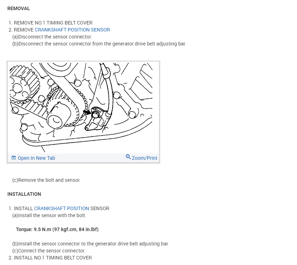This screenshot has height=265, width=297.
Task: Click step REMOVE NO.1 TIMING BELT COVER
Action: 50,23
